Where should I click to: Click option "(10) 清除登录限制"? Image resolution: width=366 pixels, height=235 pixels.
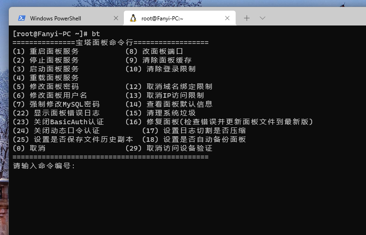[x=161, y=69]
